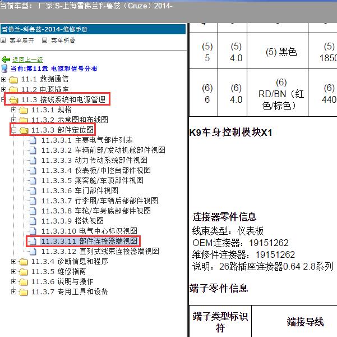Click the 线束类型: 仪表板 text
The image size is (337, 337).
[x=228, y=231]
